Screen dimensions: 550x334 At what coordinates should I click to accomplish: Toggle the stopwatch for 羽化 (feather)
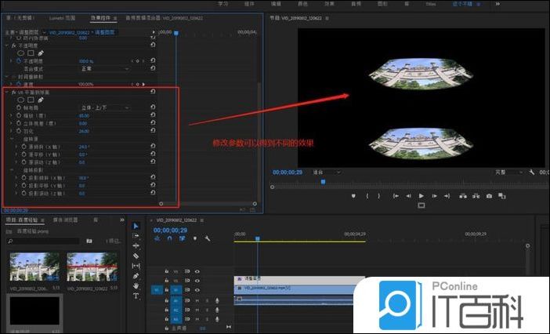coord(16,131)
